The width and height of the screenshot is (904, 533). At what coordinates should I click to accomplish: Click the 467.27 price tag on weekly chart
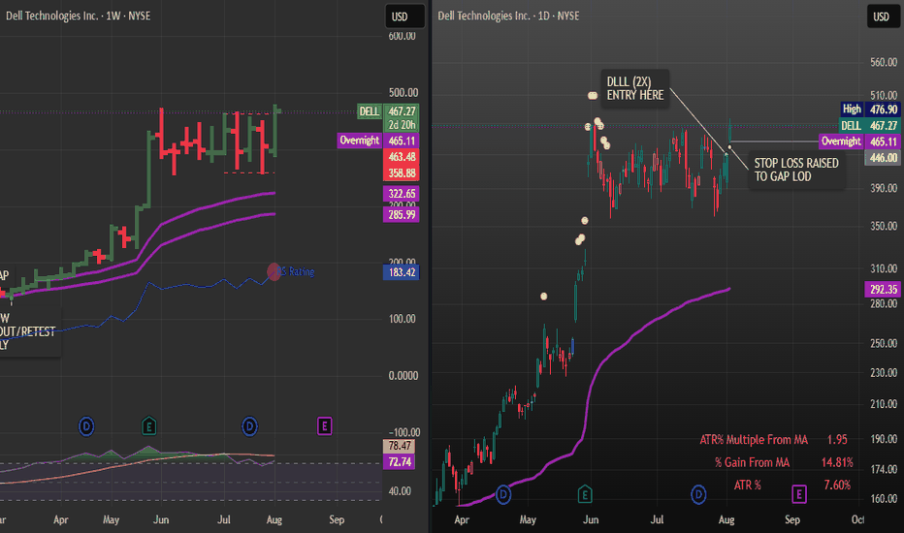402,111
